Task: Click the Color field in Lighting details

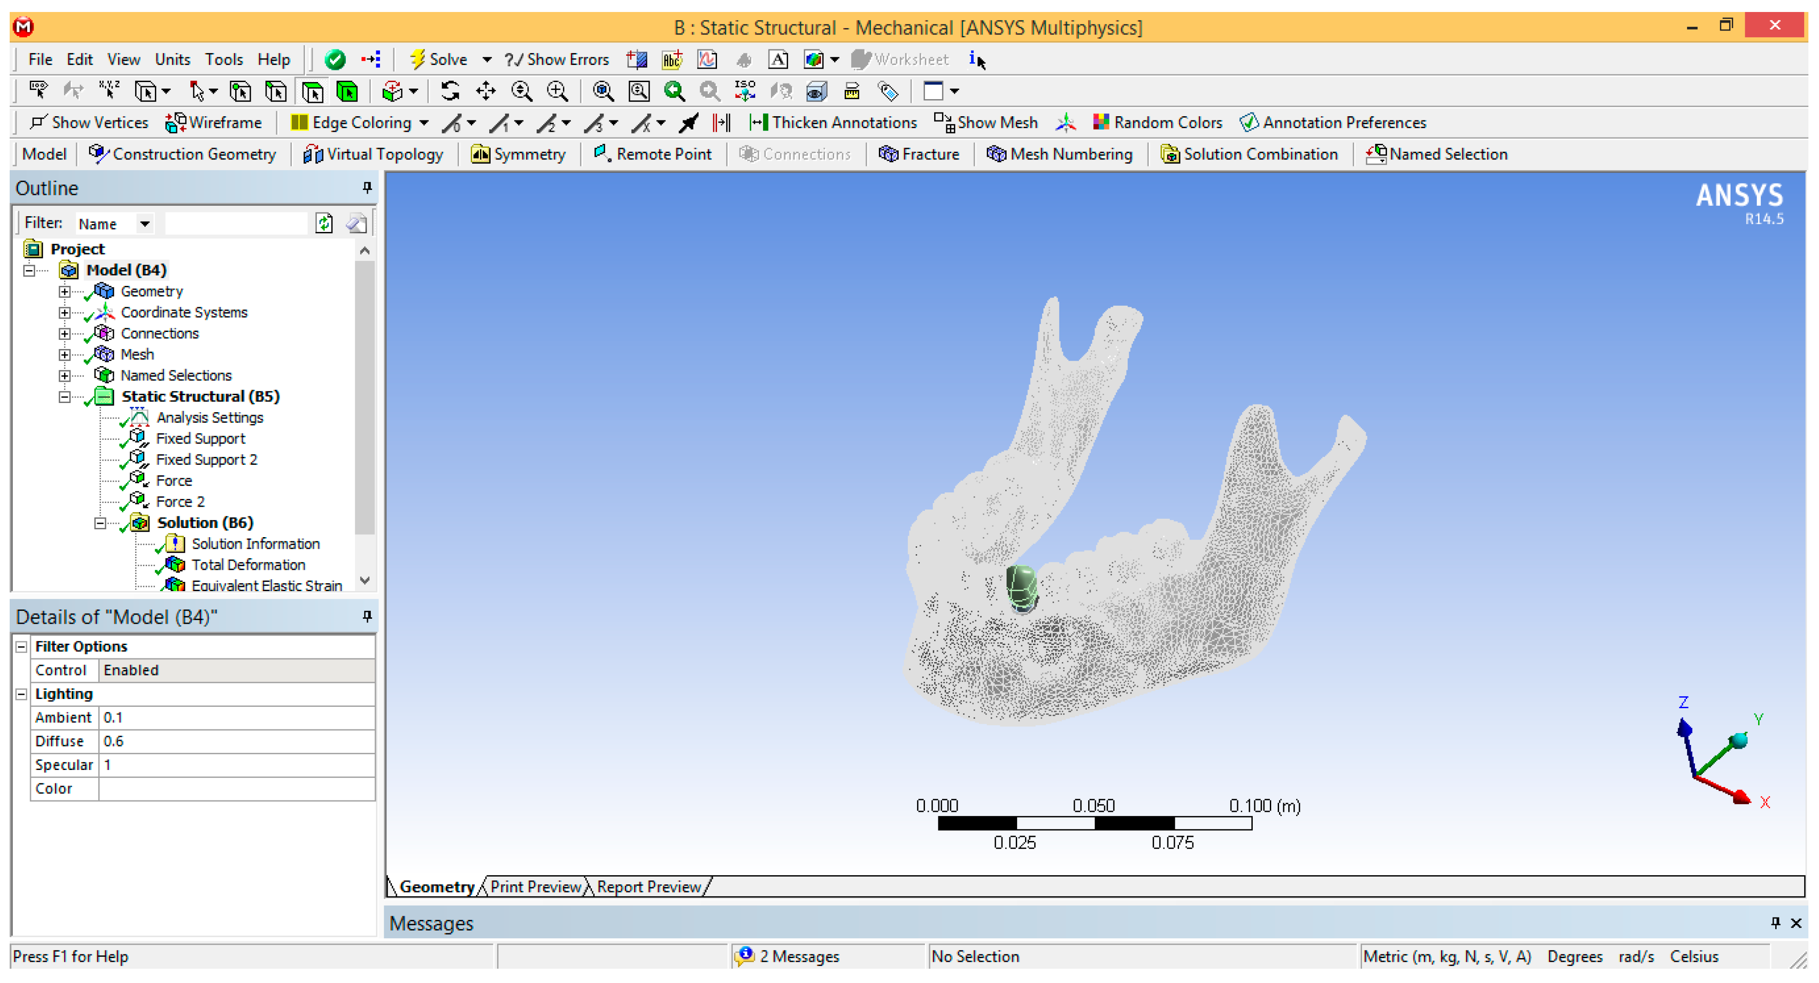Action: tap(236, 789)
